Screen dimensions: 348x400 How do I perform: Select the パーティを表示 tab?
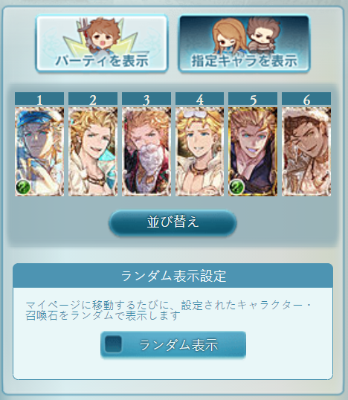(102, 44)
